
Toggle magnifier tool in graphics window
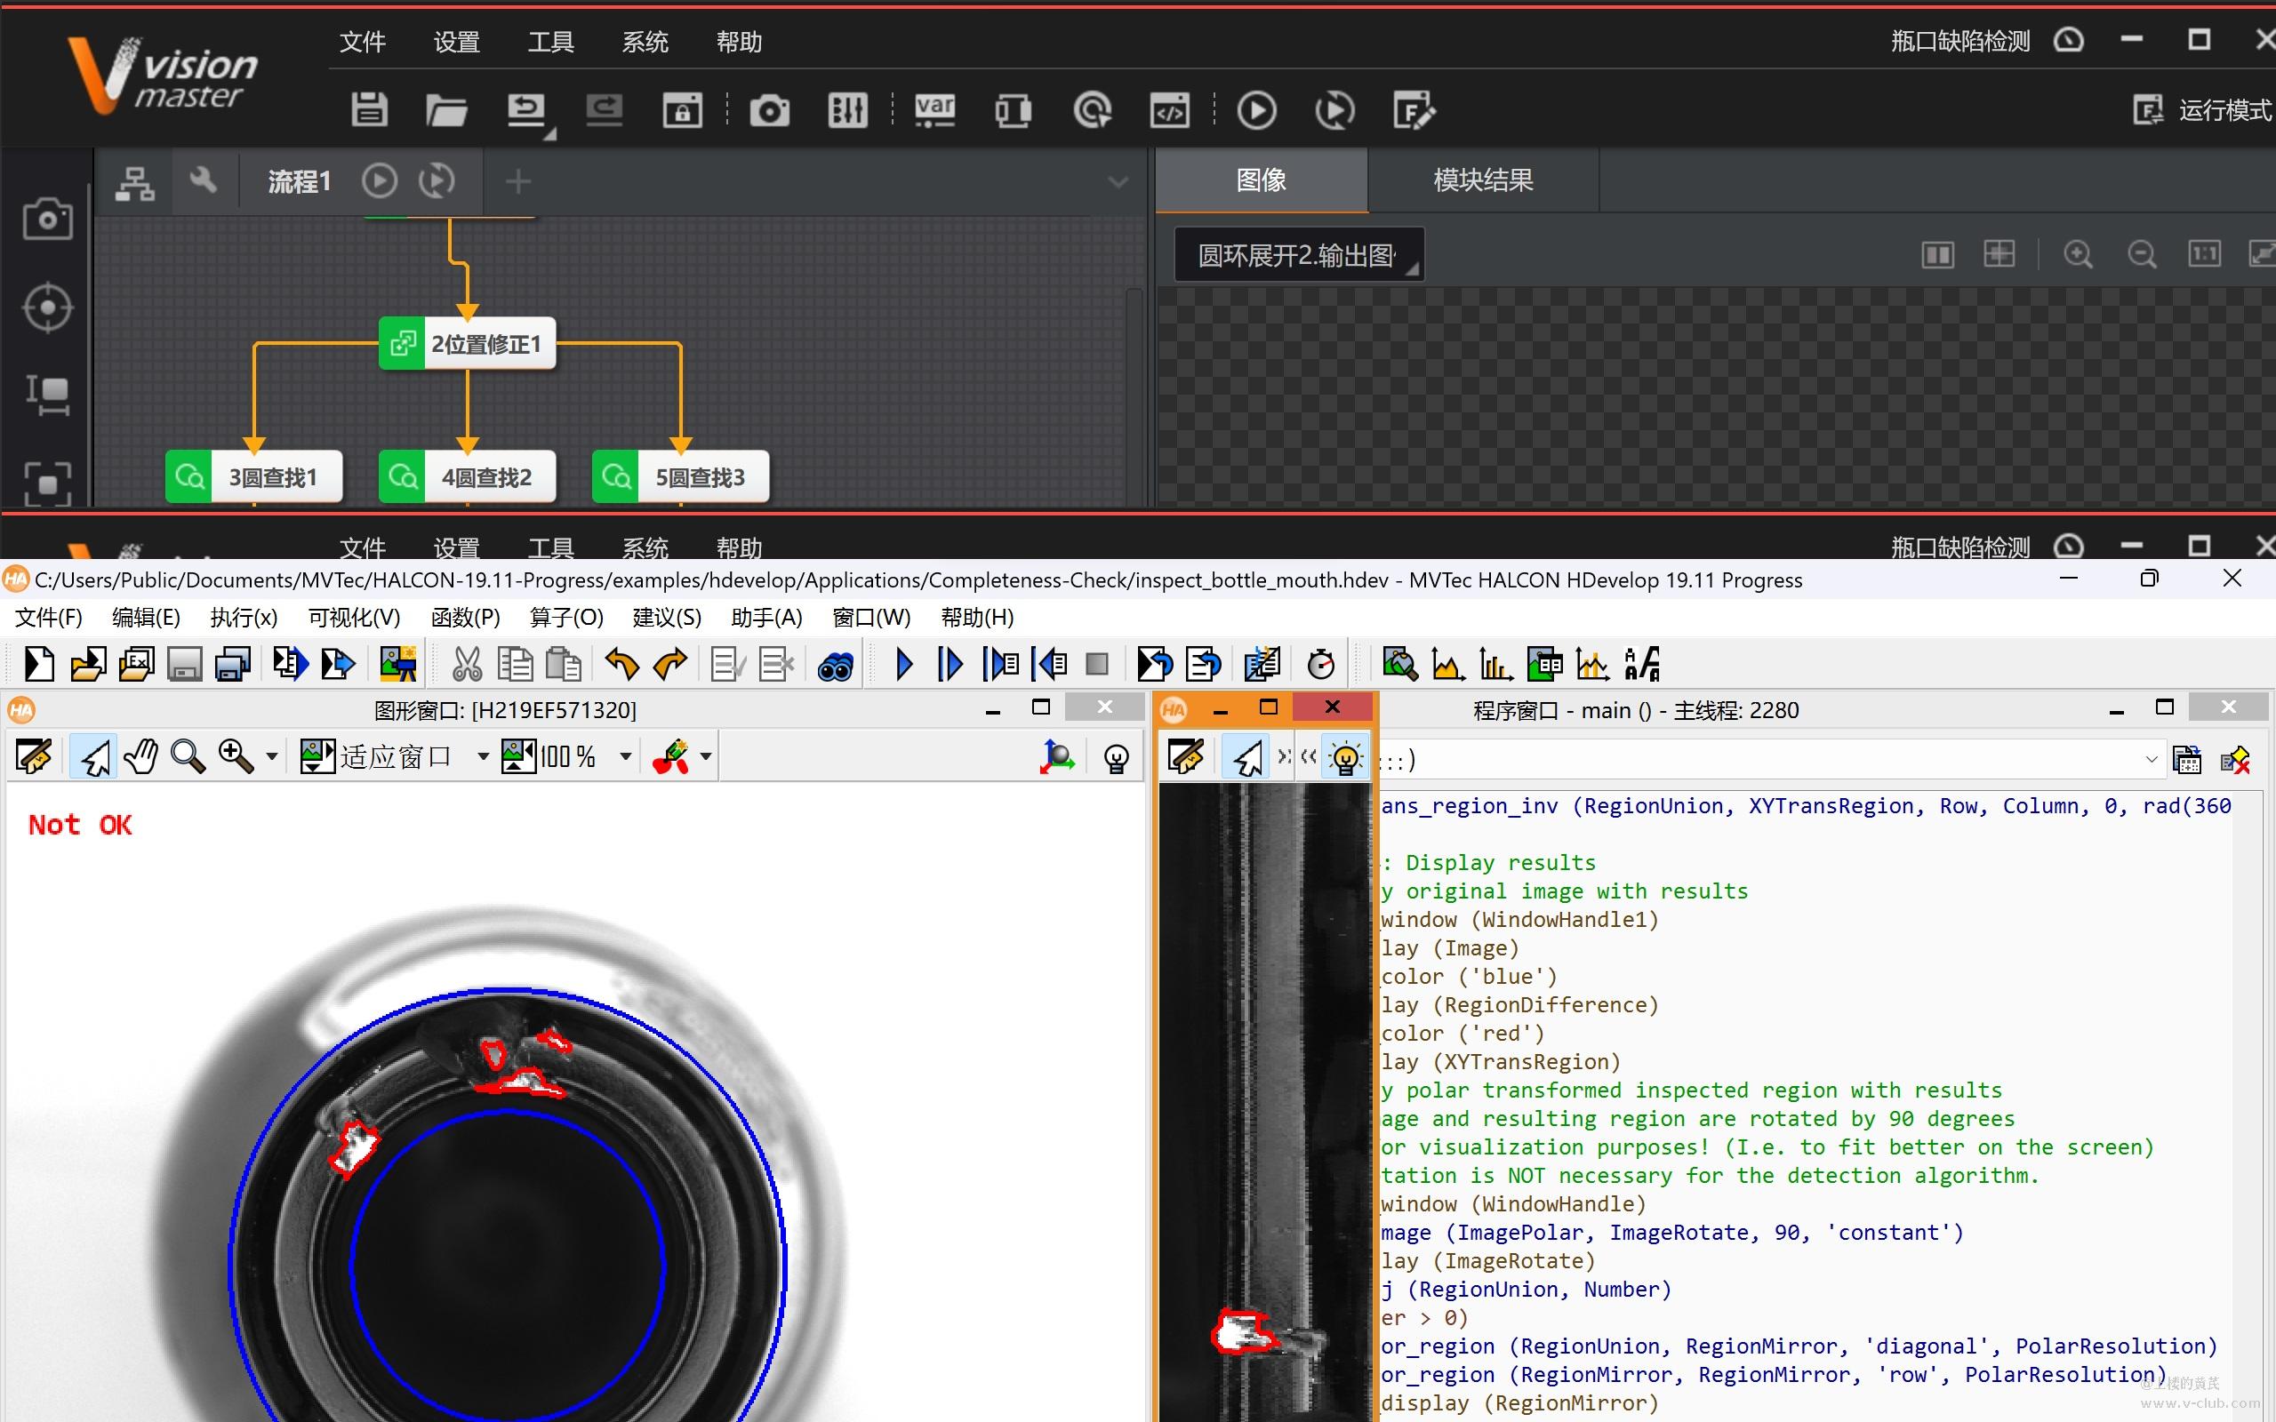pos(188,757)
